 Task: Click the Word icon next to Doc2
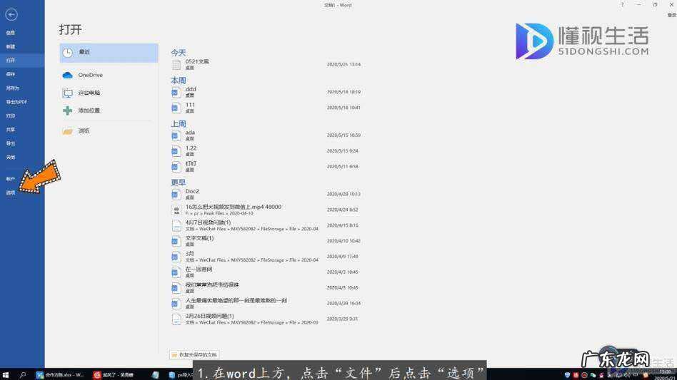click(x=176, y=194)
